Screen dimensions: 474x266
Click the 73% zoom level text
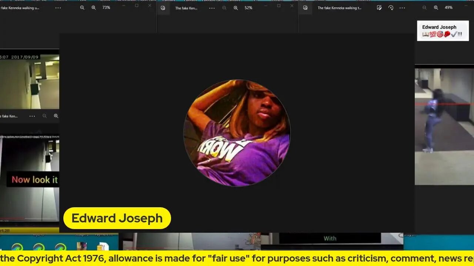[x=106, y=8]
